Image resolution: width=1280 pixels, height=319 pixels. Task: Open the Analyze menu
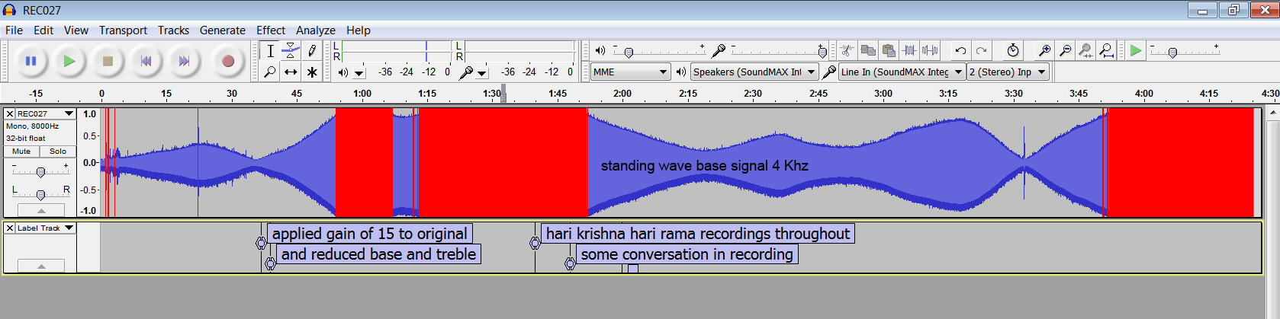315,30
